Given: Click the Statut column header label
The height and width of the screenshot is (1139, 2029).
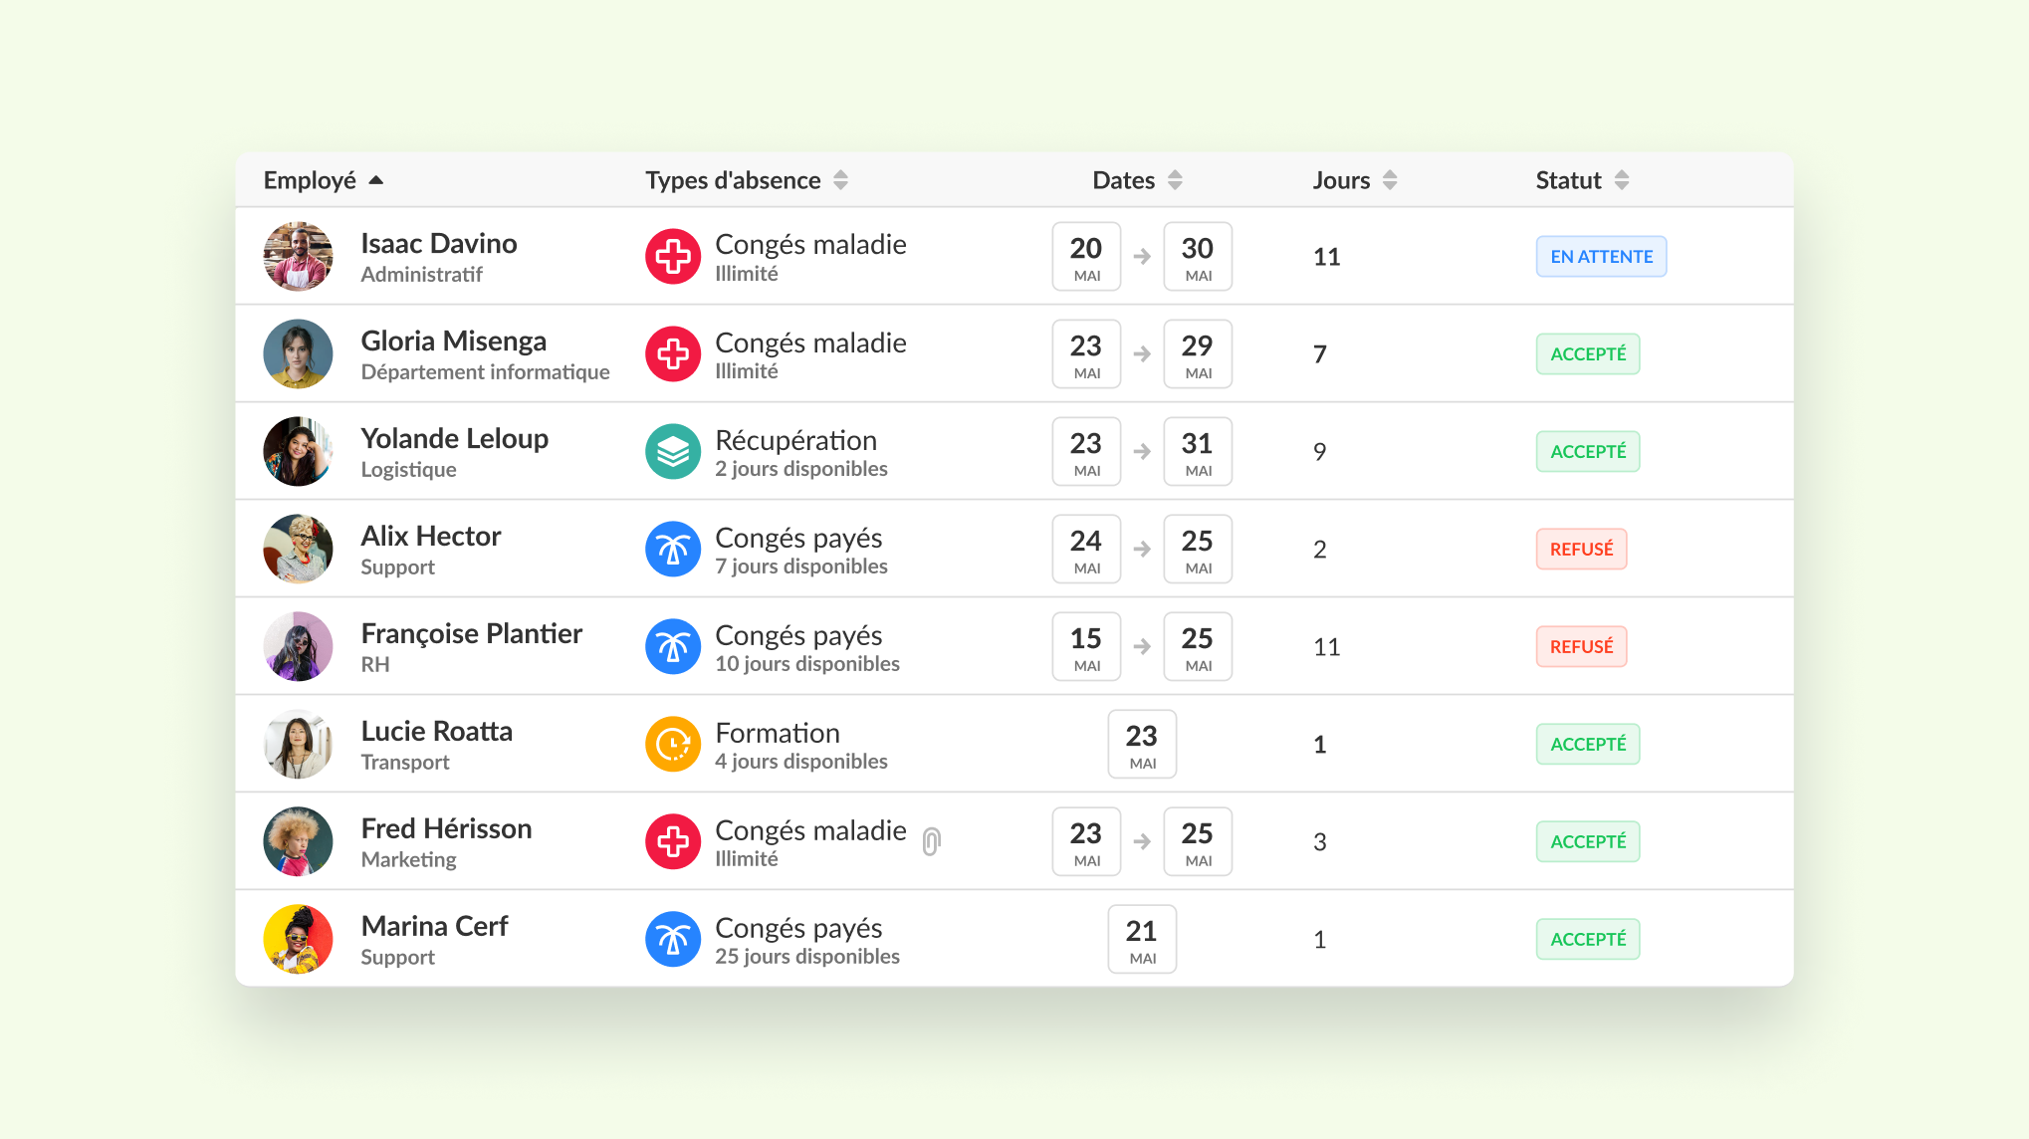Looking at the screenshot, I should point(1568,180).
